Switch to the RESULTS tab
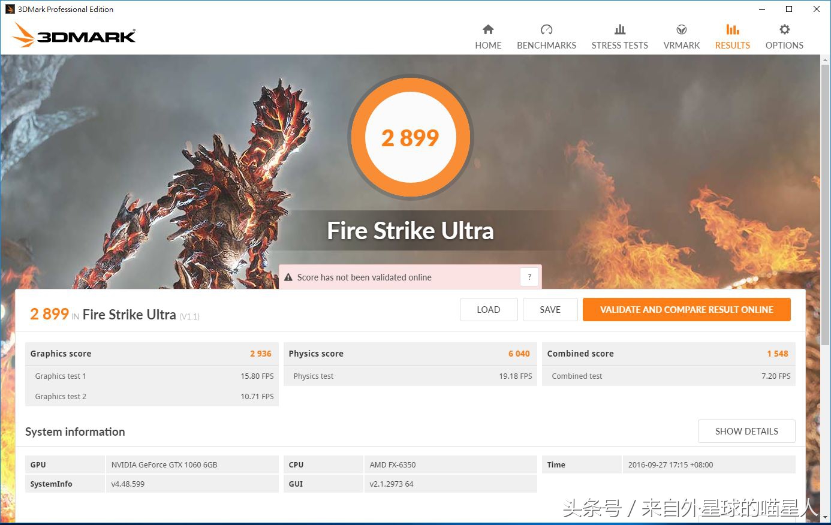Viewport: 831px width, 525px height. (x=732, y=45)
